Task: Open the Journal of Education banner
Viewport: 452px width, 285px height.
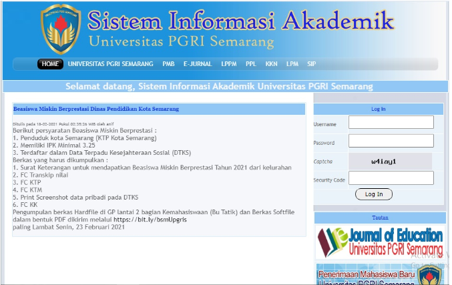Action: coord(379,243)
